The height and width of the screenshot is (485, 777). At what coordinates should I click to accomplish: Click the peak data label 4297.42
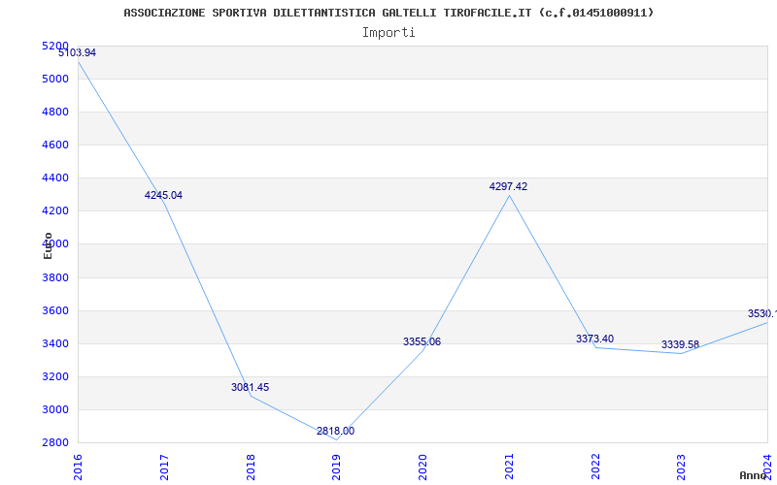tap(508, 186)
